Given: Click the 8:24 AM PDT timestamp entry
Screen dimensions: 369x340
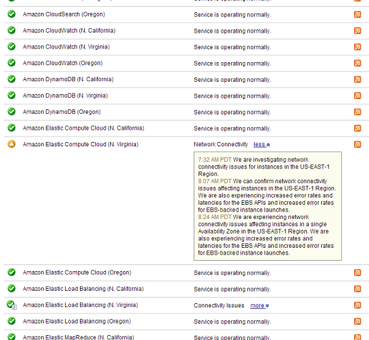Looking at the screenshot, I should click(x=215, y=217).
